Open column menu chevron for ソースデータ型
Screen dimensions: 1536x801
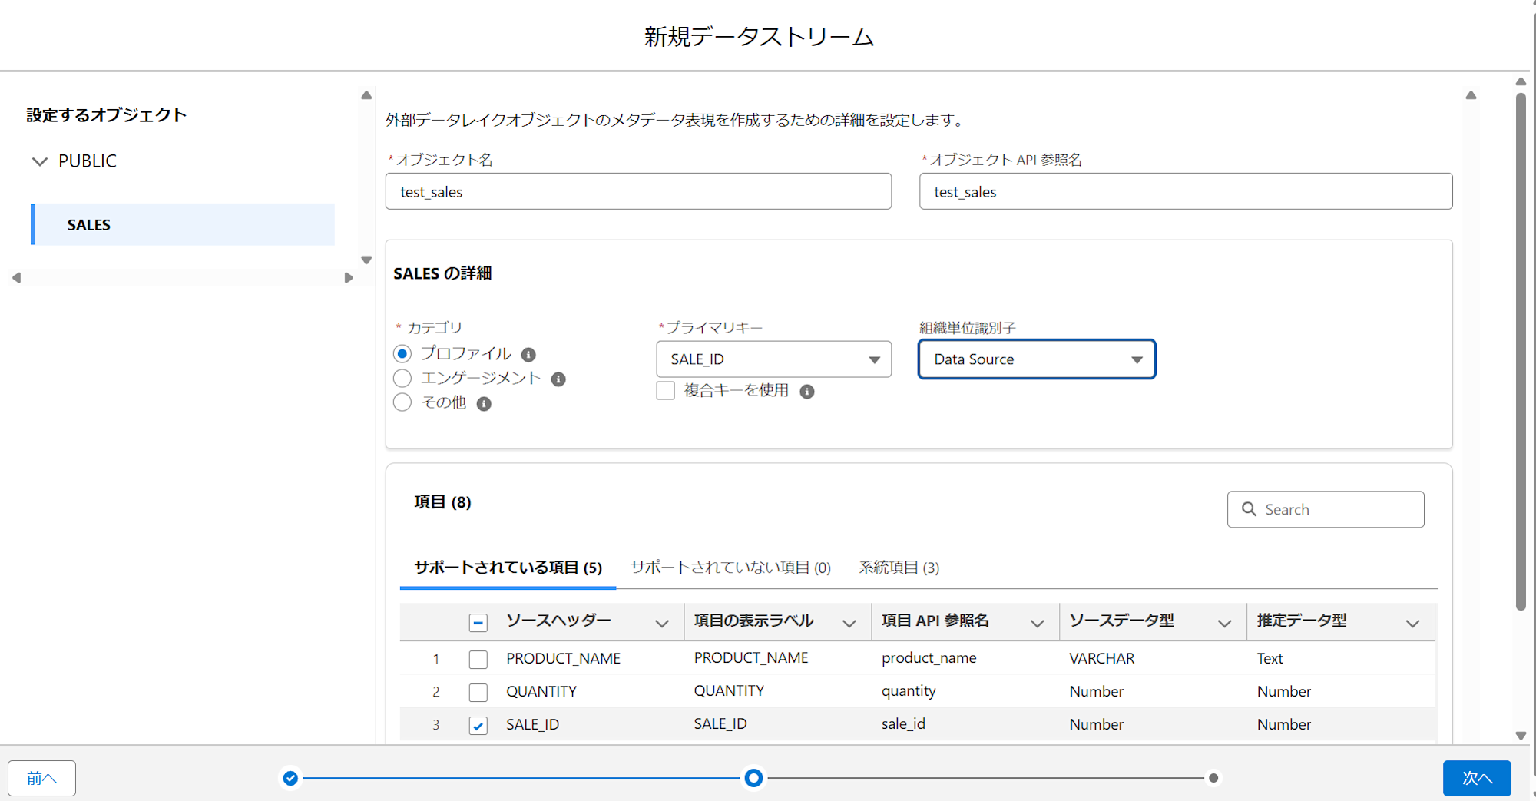tap(1224, 624)
